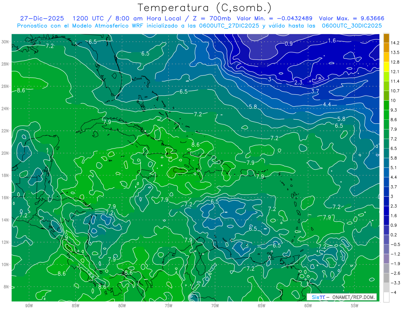Click the "12N" latitude axis label
Image resolution: width=402 pixels, height=310 pixels.
(6, 242)
